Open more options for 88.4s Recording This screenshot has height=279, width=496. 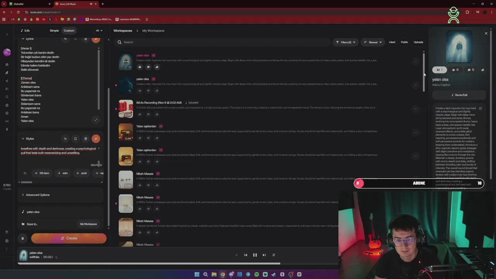[415, 109]
